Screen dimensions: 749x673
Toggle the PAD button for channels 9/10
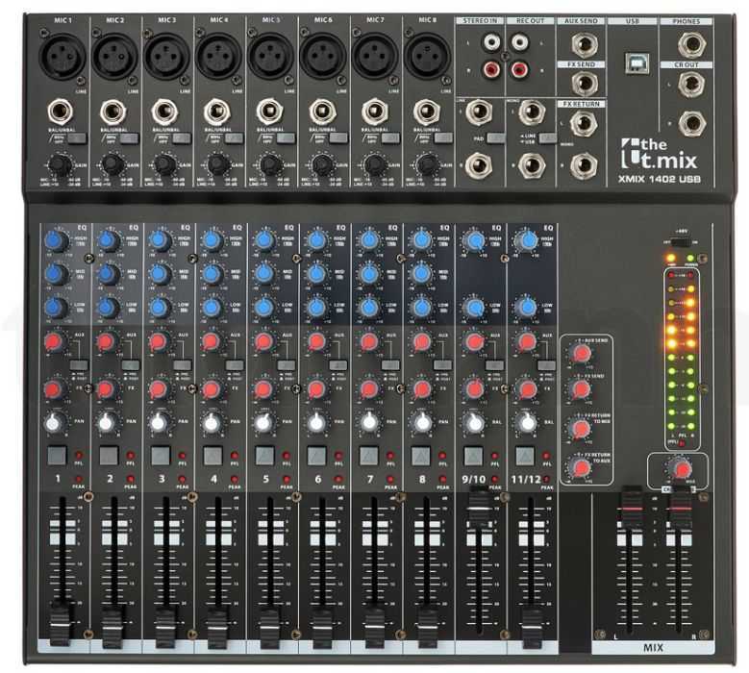point(496,138)
